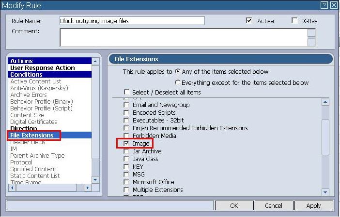Screen dimensions: 340x217
Task: Uncheck the Active checkbox
Action: pos(249,21)
